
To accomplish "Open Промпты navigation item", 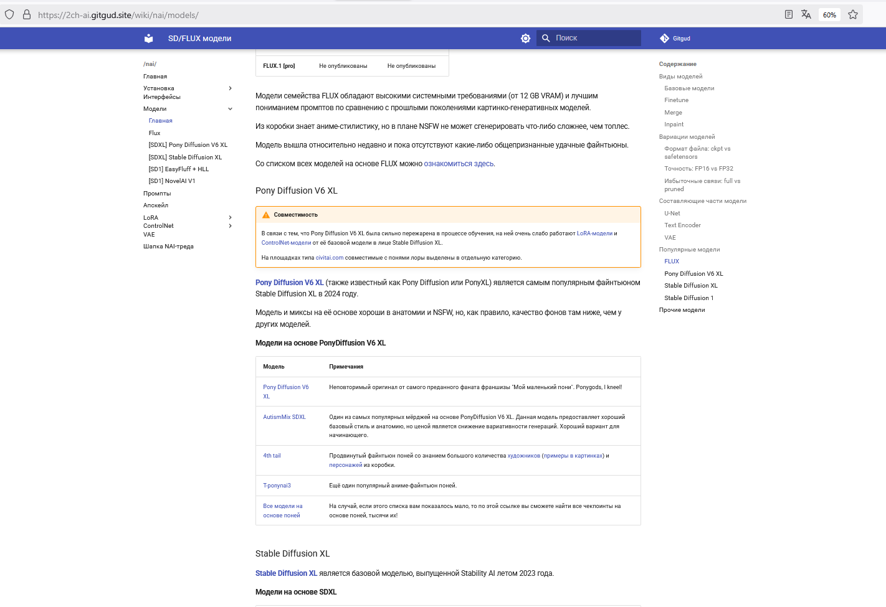I will tap(157, 194).
